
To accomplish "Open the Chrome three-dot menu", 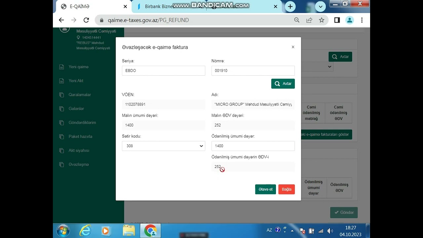I will point(362,20).
